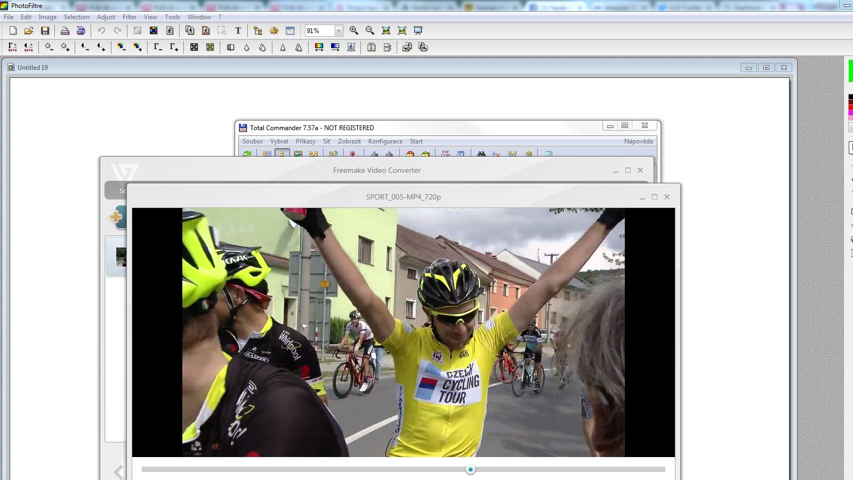Open the Tools menu
Image resolution: width=853 pixels, height=480 pixels.
(x=172, y=17)
